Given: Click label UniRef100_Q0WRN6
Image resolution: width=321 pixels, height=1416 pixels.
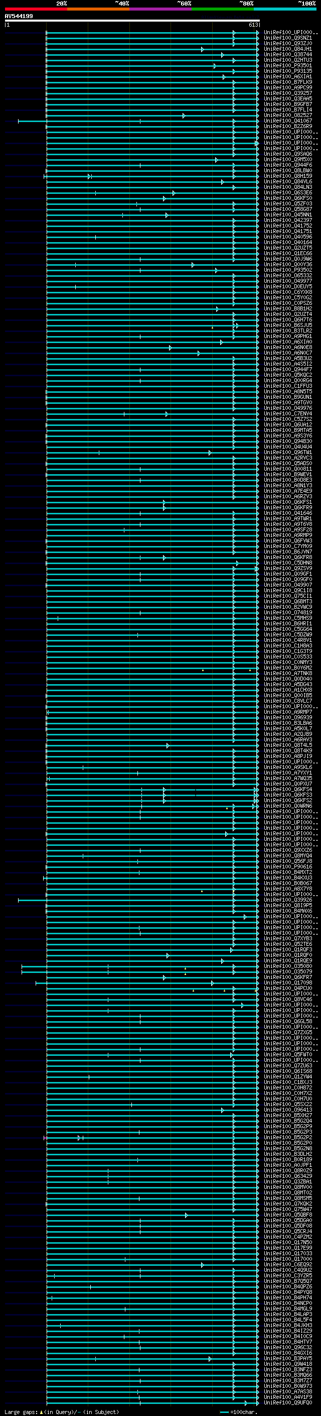Looking at the screenshot, I should (288, 806).
